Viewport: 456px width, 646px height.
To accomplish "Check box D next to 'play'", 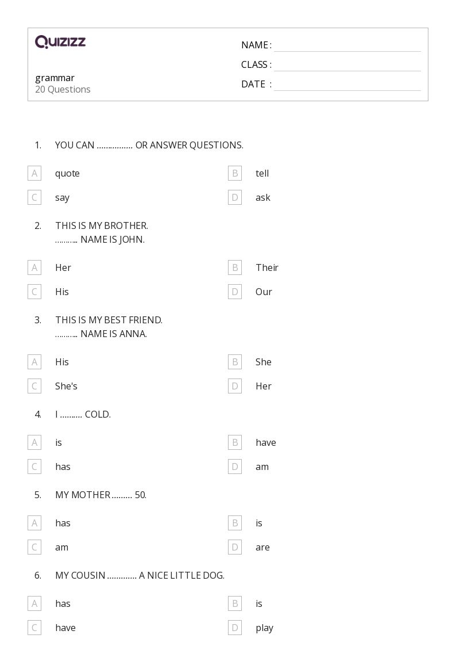I will (235, 628).
